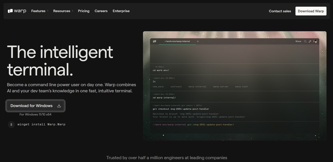This screenshot has width=333, height=162.
Task: Click the 'Trusted by over half a million engineers' text
Action: point(167,158)
